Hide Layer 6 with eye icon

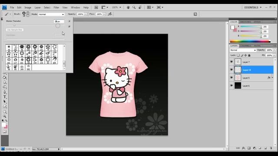(x=232, y=85)
